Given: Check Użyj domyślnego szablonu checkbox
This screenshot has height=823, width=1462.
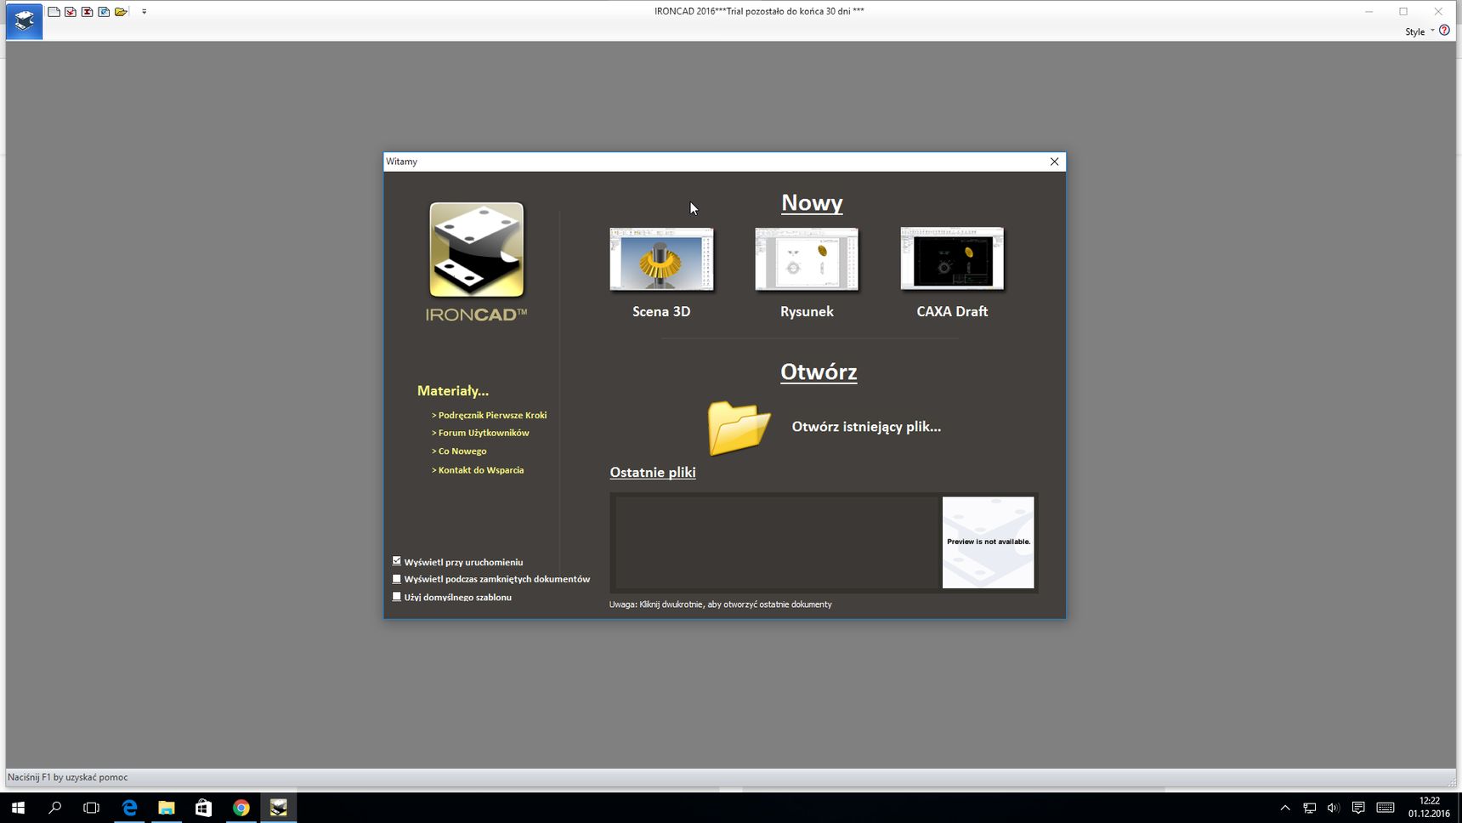Looking at the screenshot, I should coord(396,597).
